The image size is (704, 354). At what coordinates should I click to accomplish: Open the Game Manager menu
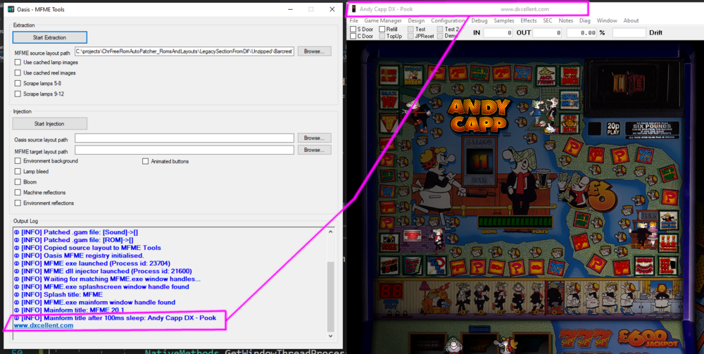383,20
